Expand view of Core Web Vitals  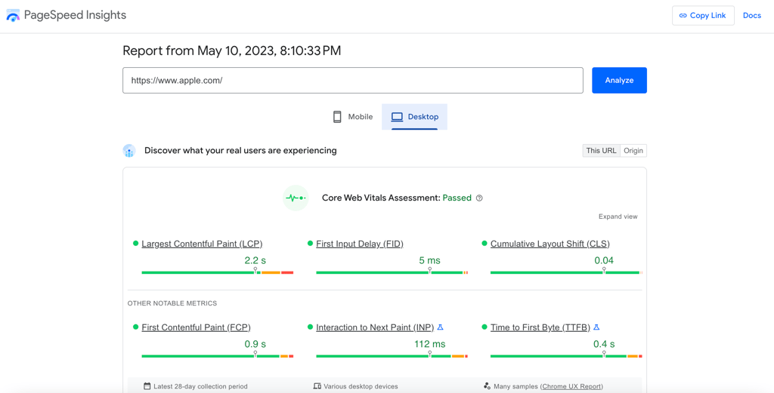[x=618, y=216]
